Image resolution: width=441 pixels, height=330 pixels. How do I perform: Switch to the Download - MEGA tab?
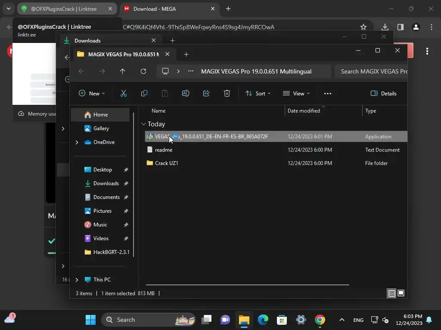tap(170, 9)
